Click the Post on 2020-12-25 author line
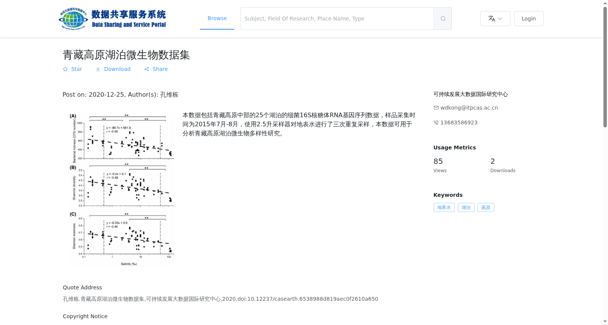Image resolution: width=608 pixels, height=325 pixels. tap(120, 94)
